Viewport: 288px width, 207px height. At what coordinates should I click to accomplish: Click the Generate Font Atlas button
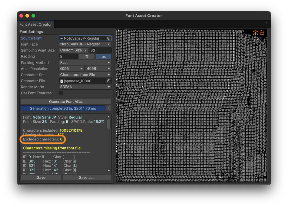[x=66, y=102]
